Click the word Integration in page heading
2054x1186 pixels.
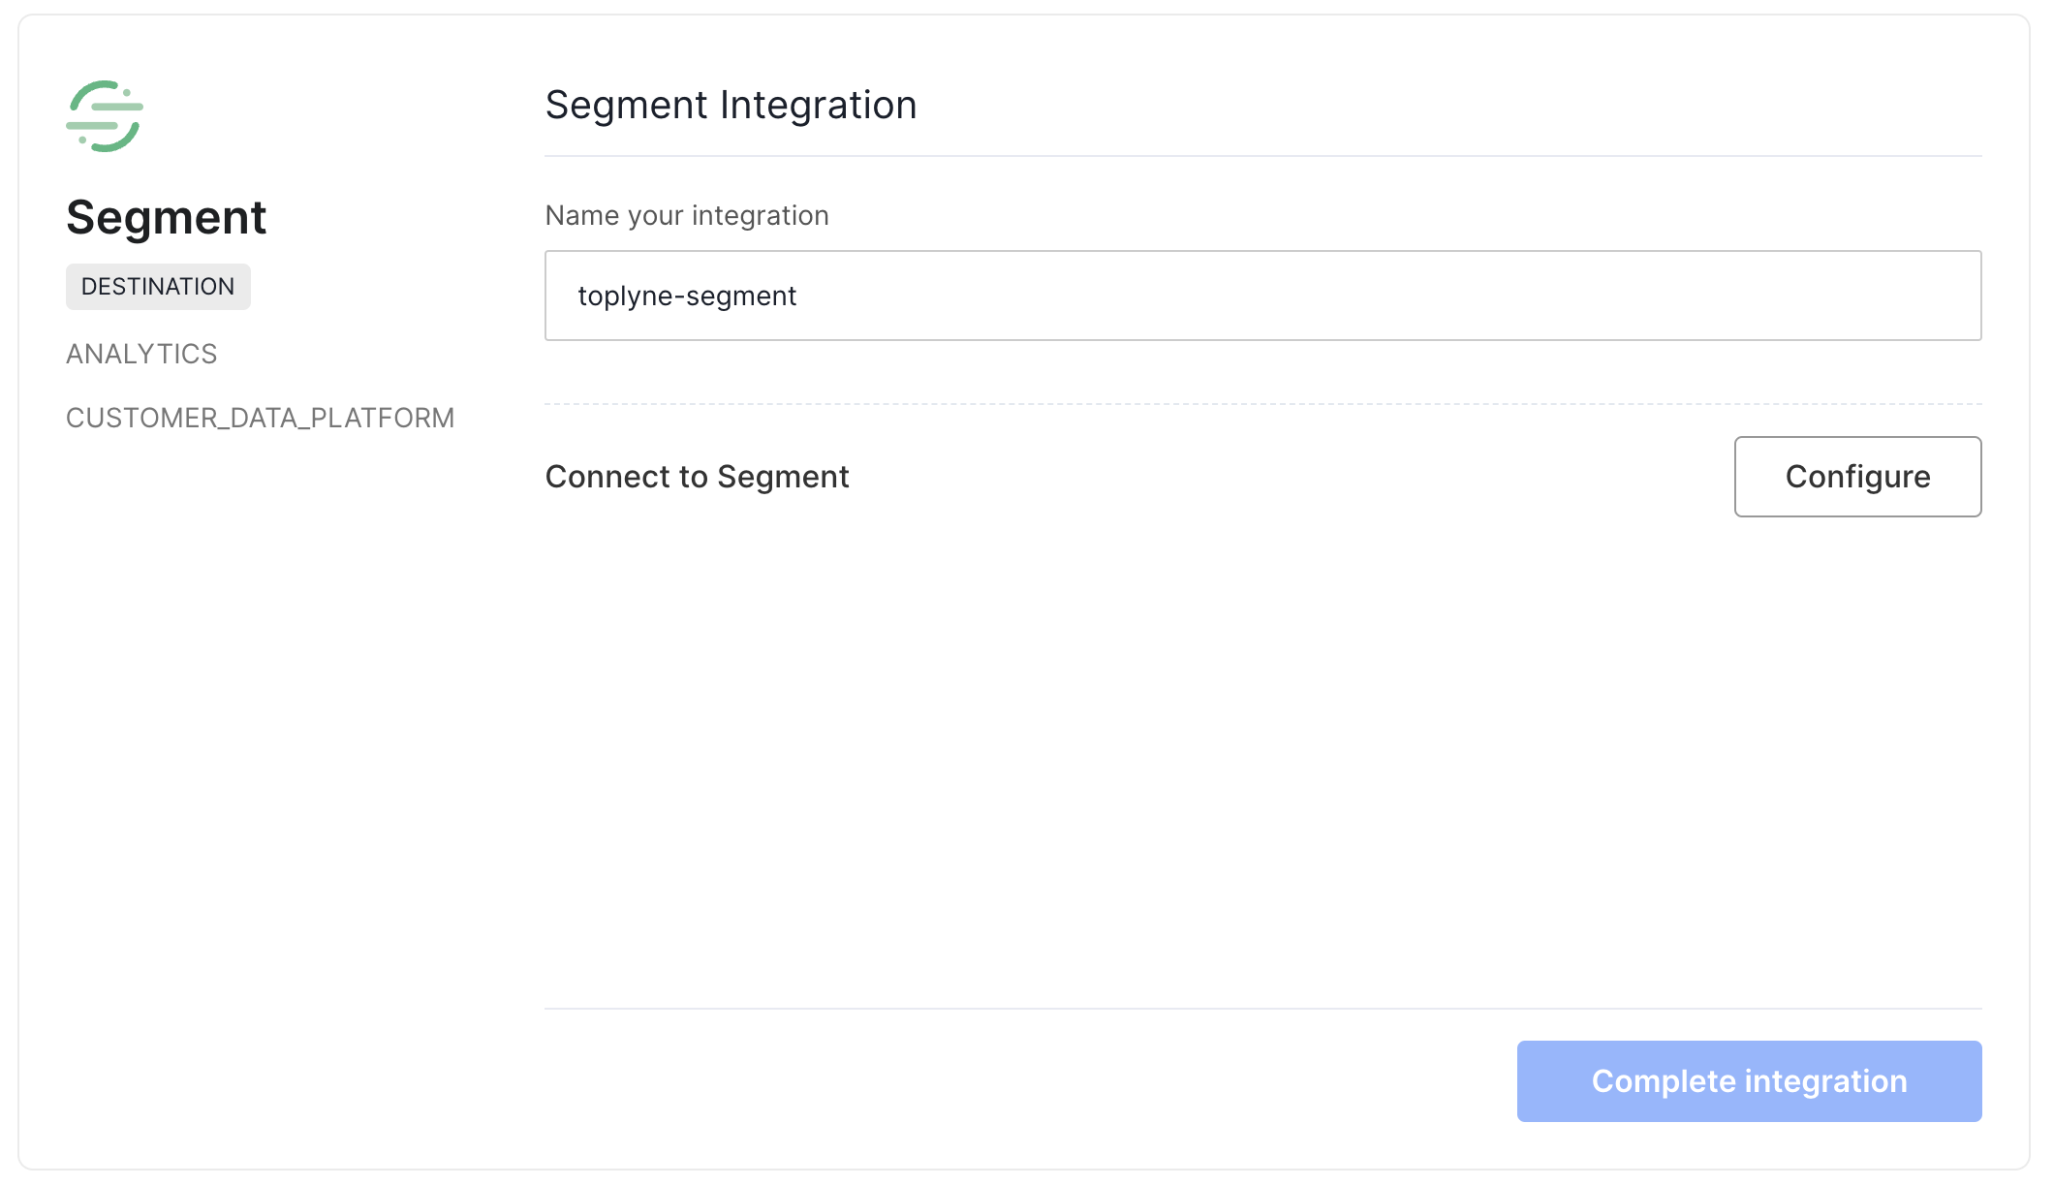click(x=818, y=105)
